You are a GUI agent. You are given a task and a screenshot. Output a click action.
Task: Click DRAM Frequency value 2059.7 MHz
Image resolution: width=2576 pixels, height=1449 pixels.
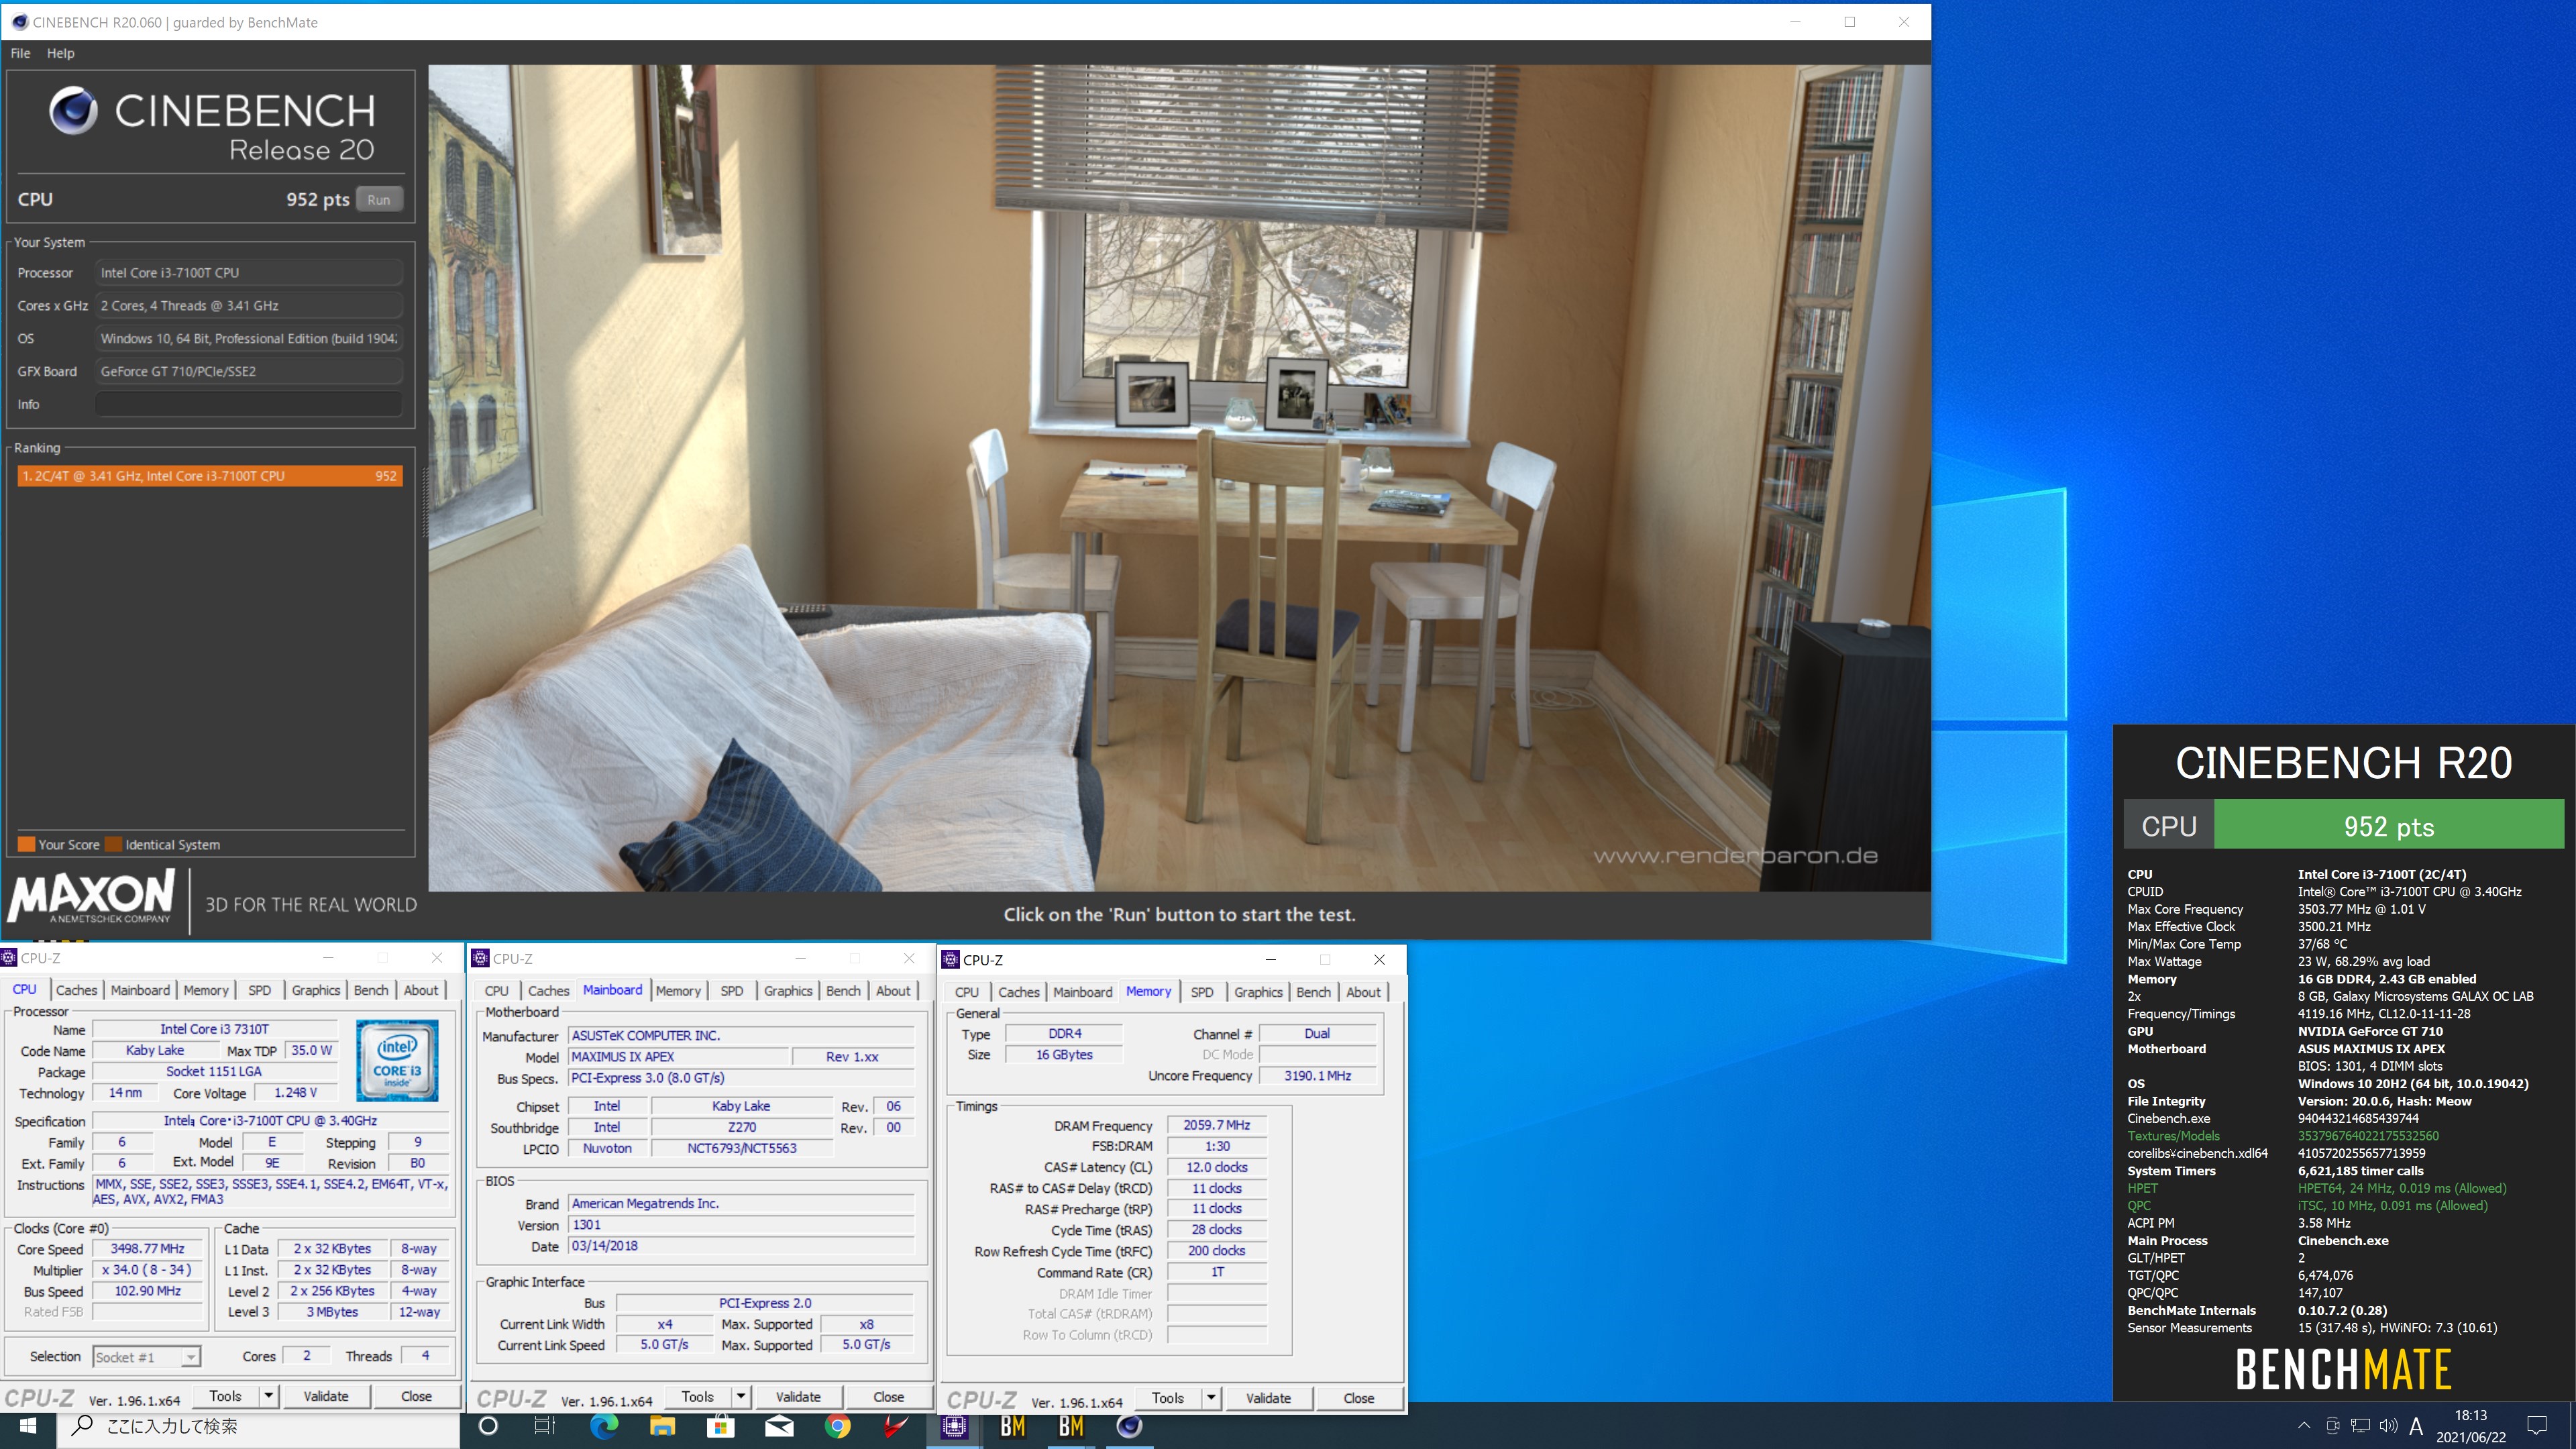(1216, 1125)
